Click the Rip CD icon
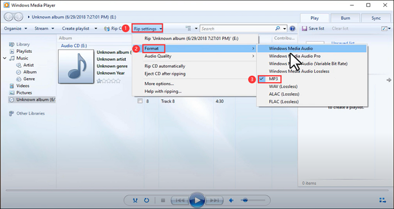Viewport: 394px width, 209px height. tap(106, 29)
